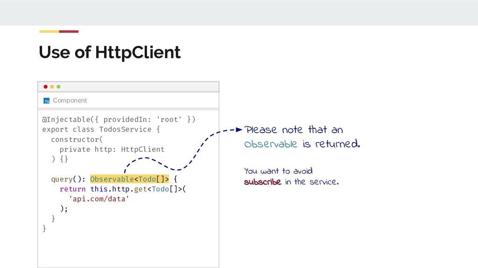Click the yellow minimize dot in code window
Viewport: 478px width, 268px height.
coord(52,87)
